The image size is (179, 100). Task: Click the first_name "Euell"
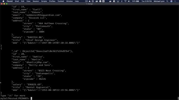click(x=37, y=9)
